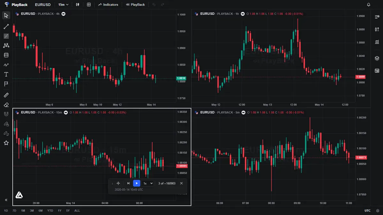The height and width of the screenshot is (215, 383).
Task: Open the notifications bell
Action: point(369,4)
